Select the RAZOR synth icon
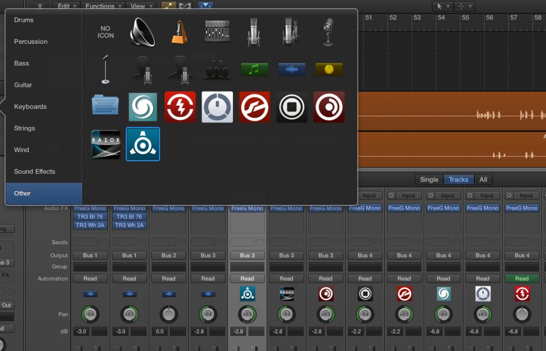Screen dimensions: 546x351 click(x=105, y=144)
